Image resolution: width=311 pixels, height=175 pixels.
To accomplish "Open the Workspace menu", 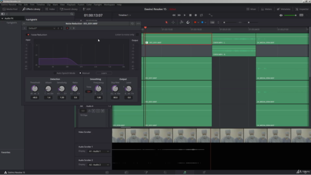I will 109,4.
